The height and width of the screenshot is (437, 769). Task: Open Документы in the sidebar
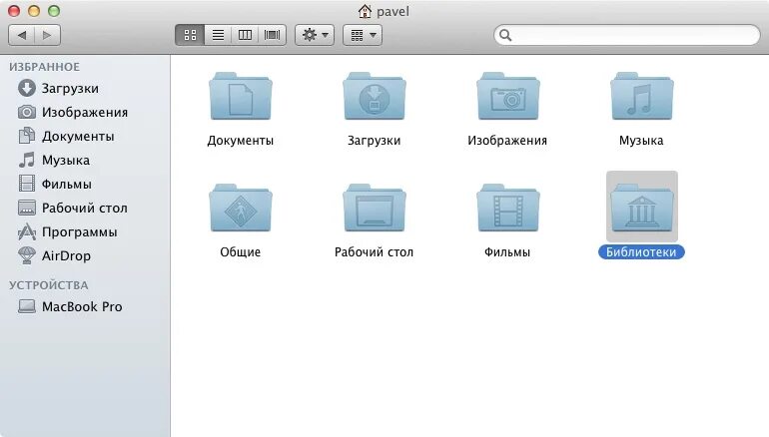point(66,136)
